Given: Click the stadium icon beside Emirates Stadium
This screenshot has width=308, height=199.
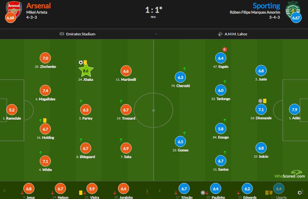Looking at the screenshot, I should (x=62, y=34).
